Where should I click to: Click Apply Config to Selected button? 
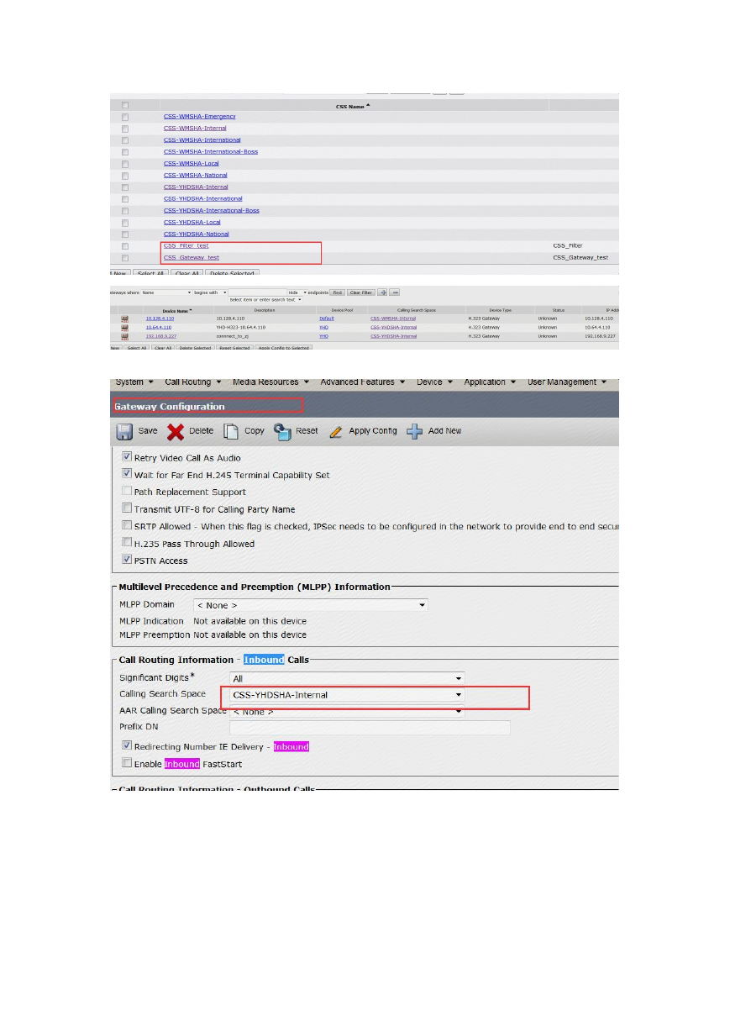pyautogui.click(x=283, y=347)
